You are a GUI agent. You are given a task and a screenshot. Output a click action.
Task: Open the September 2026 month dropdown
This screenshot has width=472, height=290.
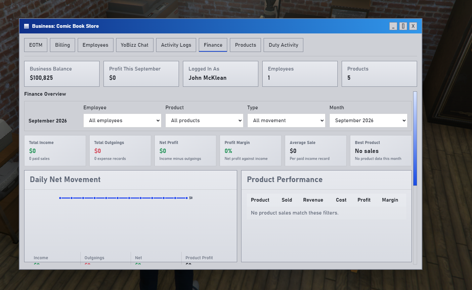tap(368, 121)
